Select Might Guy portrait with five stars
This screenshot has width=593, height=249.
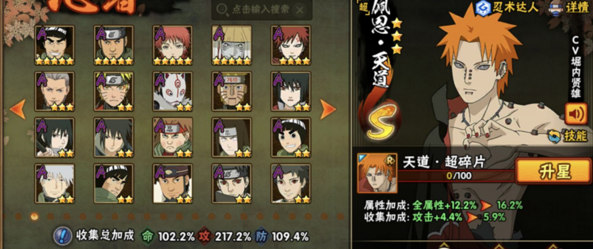tap(54, 46)
